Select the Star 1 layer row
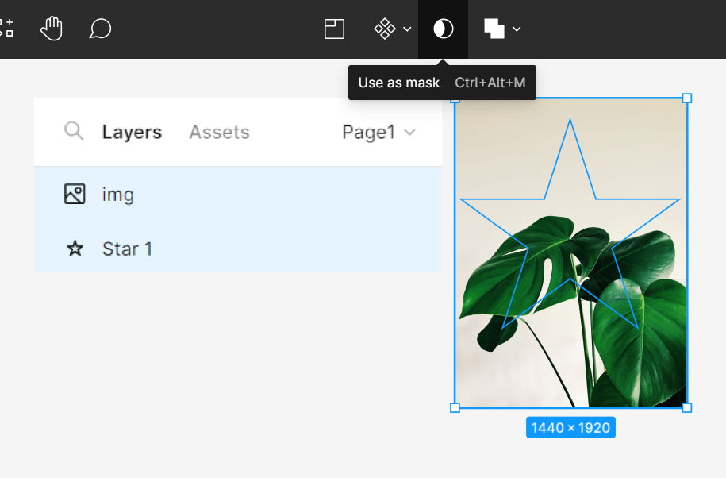The height and width of the screenshot is (478, 726). pos(238,249)
